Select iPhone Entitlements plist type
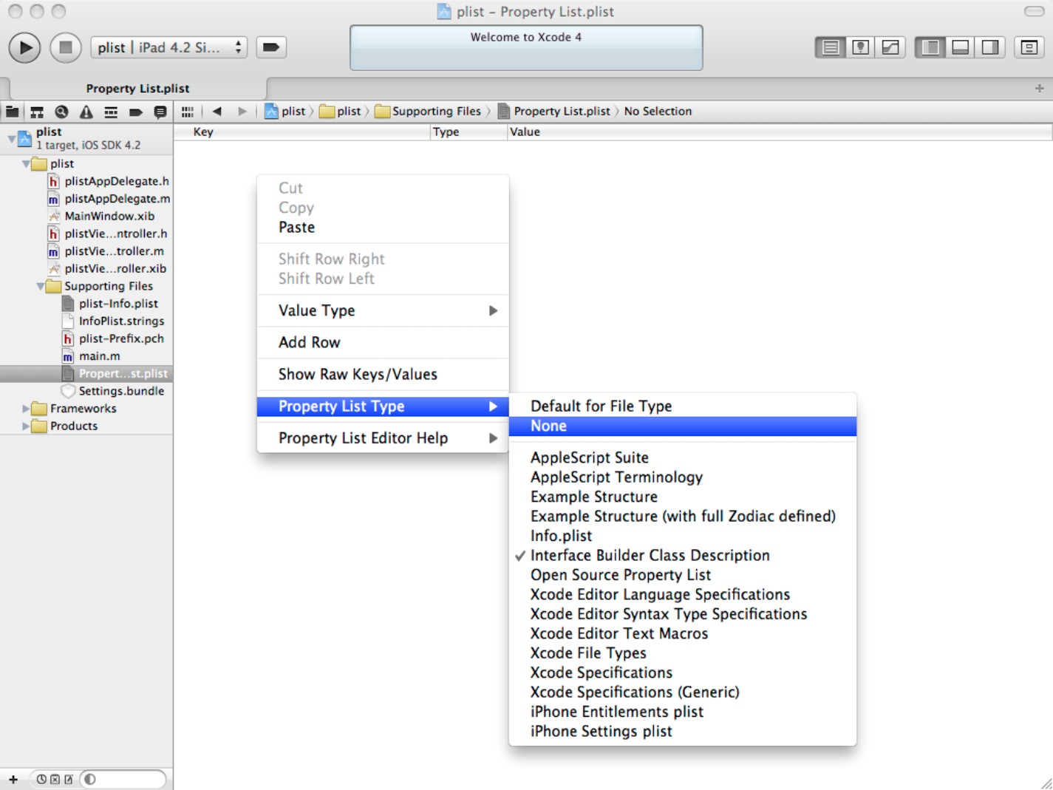This screenshot has width=1053, height=790. click(x=683, y=712)
